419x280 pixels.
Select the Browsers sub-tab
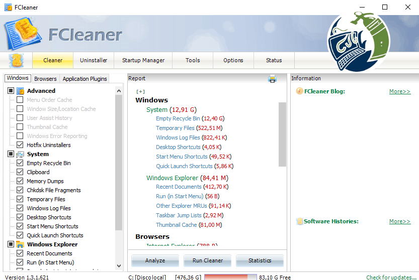pos(45,79)
